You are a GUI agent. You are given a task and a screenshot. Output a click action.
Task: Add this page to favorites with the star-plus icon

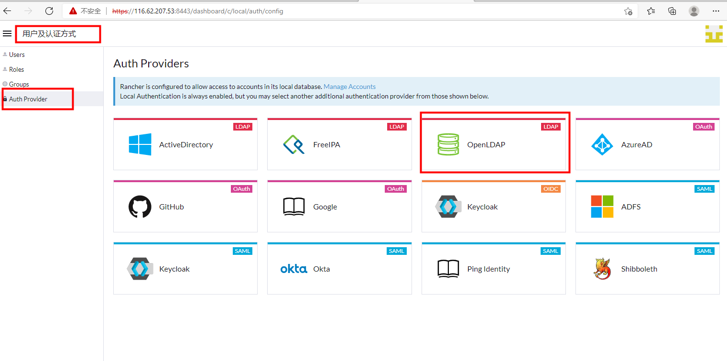pyautogui.click(x=628, y=11)
